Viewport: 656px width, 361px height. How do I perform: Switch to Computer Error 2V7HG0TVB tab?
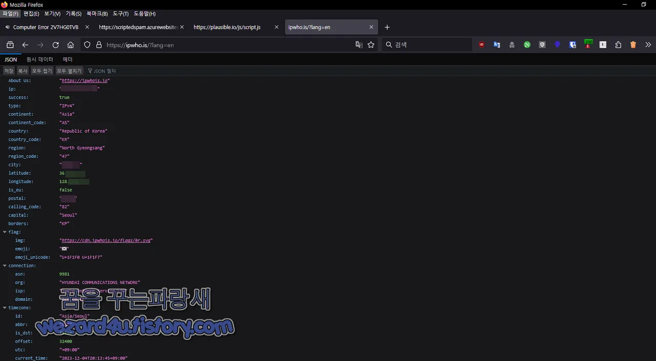point(45,27)
